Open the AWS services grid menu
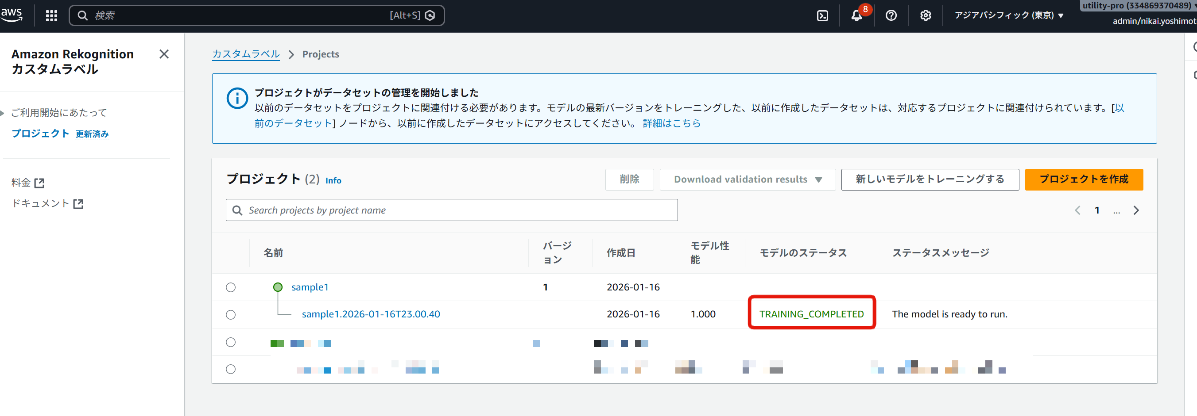 (x=51, y=15)
